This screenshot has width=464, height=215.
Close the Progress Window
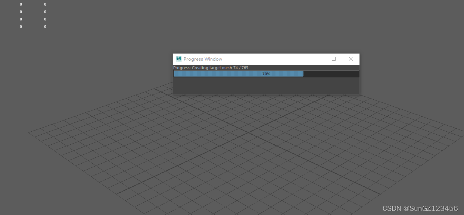[x=351, y=59]
